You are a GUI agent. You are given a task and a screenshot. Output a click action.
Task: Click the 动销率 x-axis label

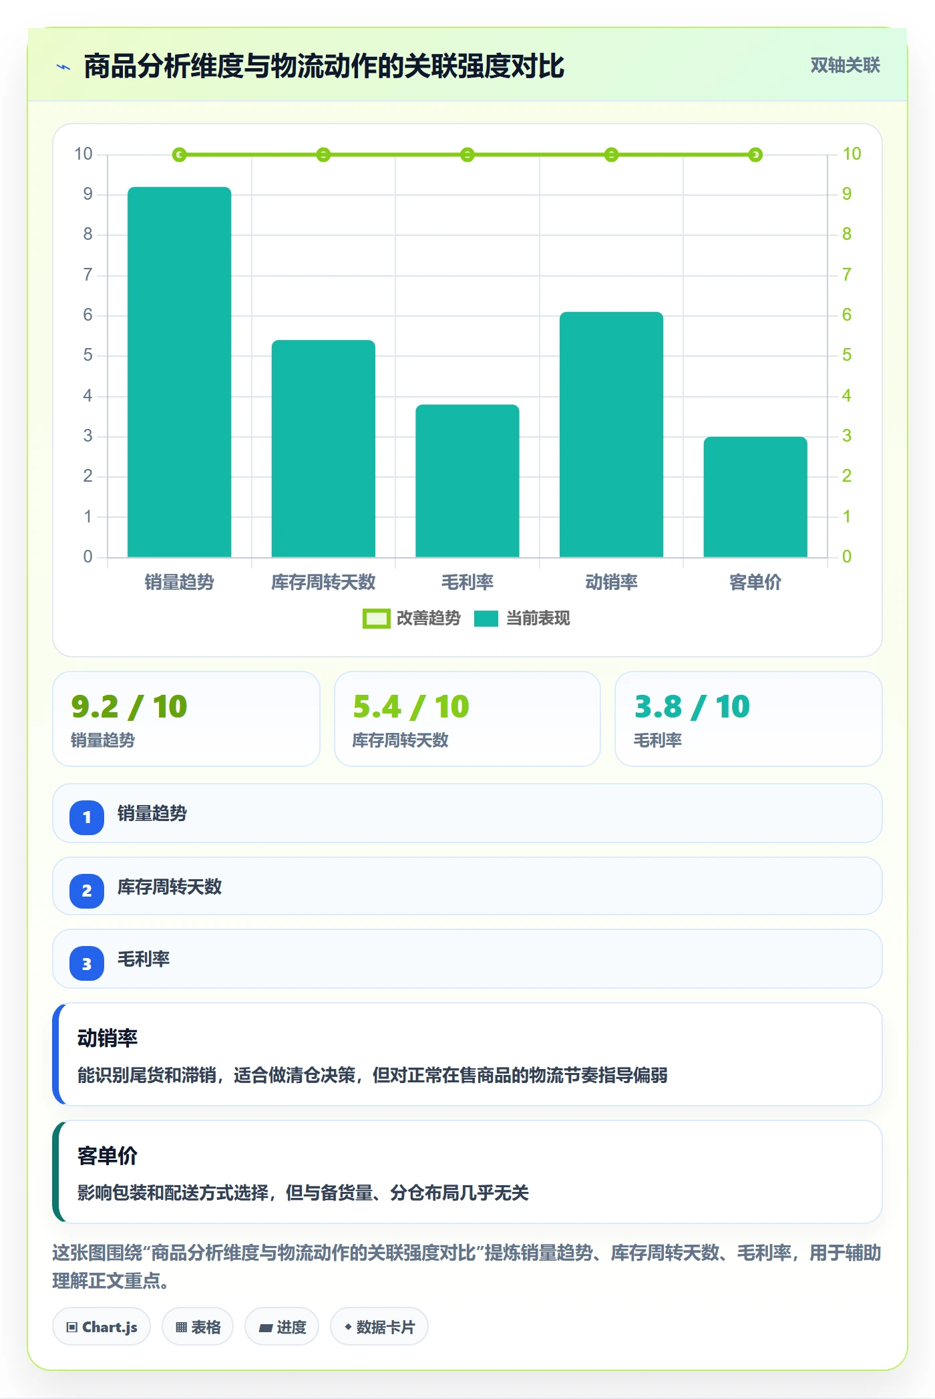coord(611,583)
